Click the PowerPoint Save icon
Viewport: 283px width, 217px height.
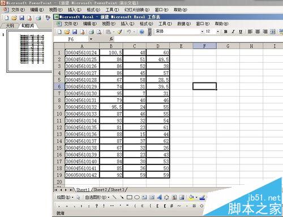coord(22,18)
